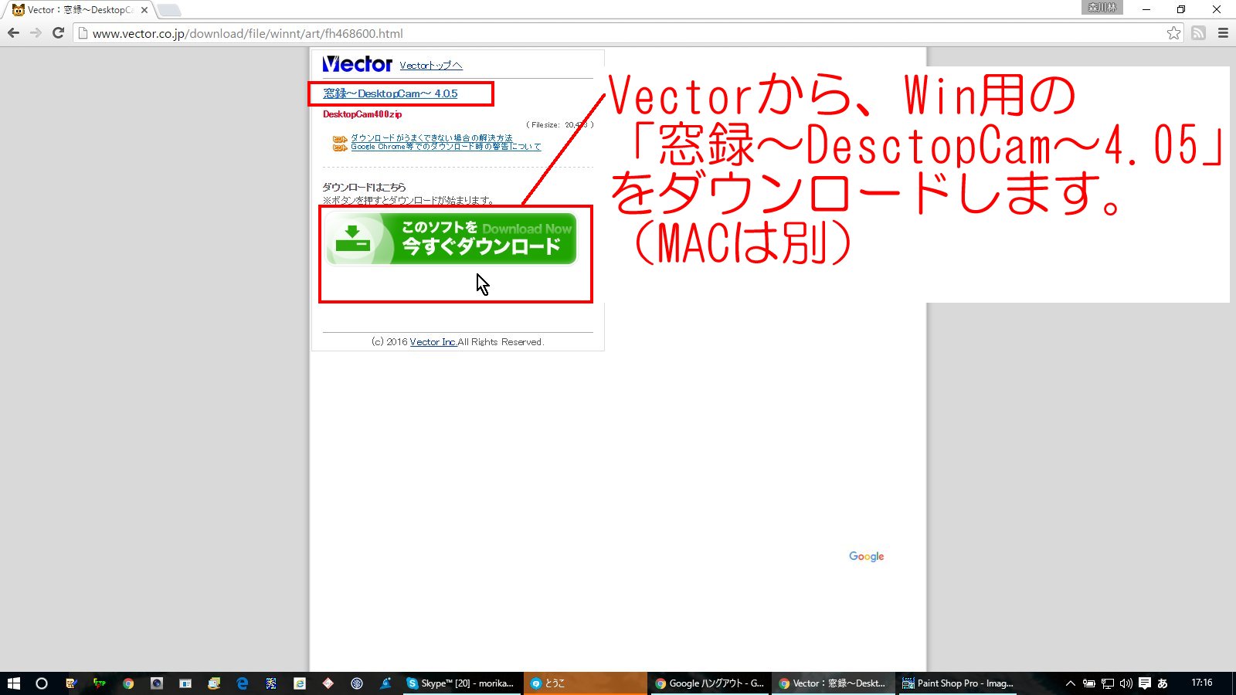
Task: Open a new empty tab
Action: coord(169,10)
